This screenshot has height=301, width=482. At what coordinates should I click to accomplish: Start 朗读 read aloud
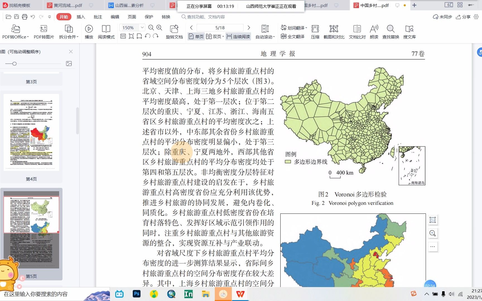pyautogui.click(x=374, y=32)
